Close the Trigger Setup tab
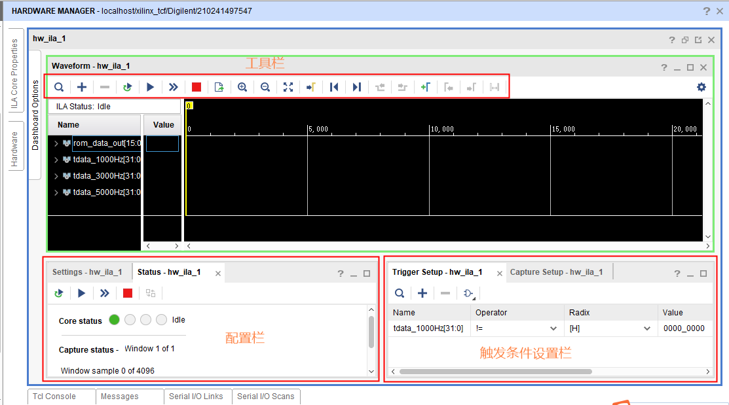Viewport: 729px width, 405px height. [x=499, y=273]
